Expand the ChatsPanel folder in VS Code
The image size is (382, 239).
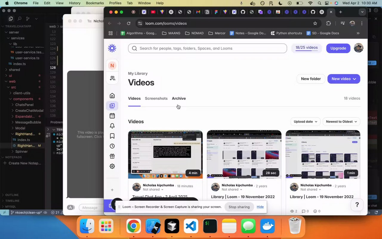click(x=24, y=105)
